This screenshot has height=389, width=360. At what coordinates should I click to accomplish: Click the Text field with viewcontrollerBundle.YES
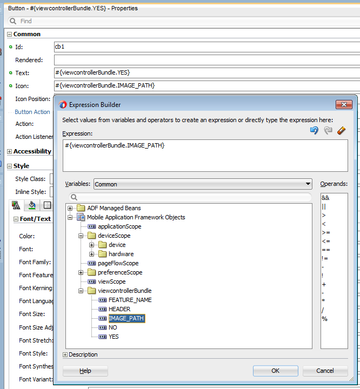[207, 73]
